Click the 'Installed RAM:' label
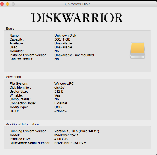This screenshot has height=155, width=157. (21, 139)
